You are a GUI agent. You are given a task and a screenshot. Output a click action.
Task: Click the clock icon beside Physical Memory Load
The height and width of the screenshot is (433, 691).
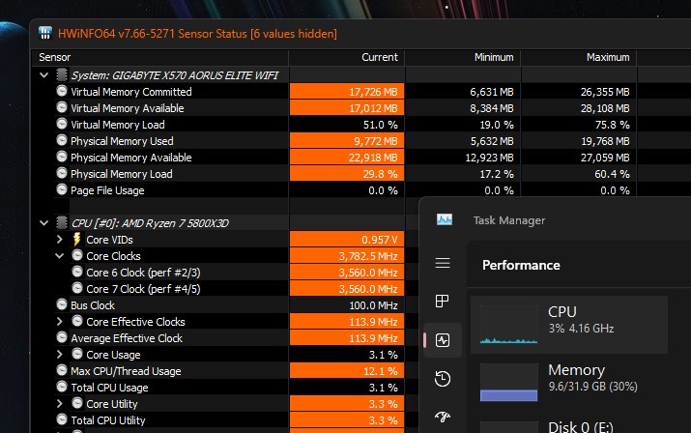tap(62, 173)
